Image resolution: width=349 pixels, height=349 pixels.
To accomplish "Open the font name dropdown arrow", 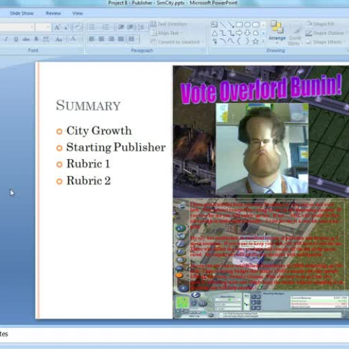I will [32, 27].
